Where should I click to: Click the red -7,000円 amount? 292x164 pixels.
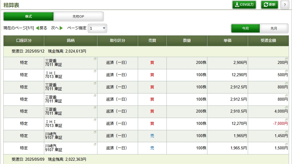point(280,124)
